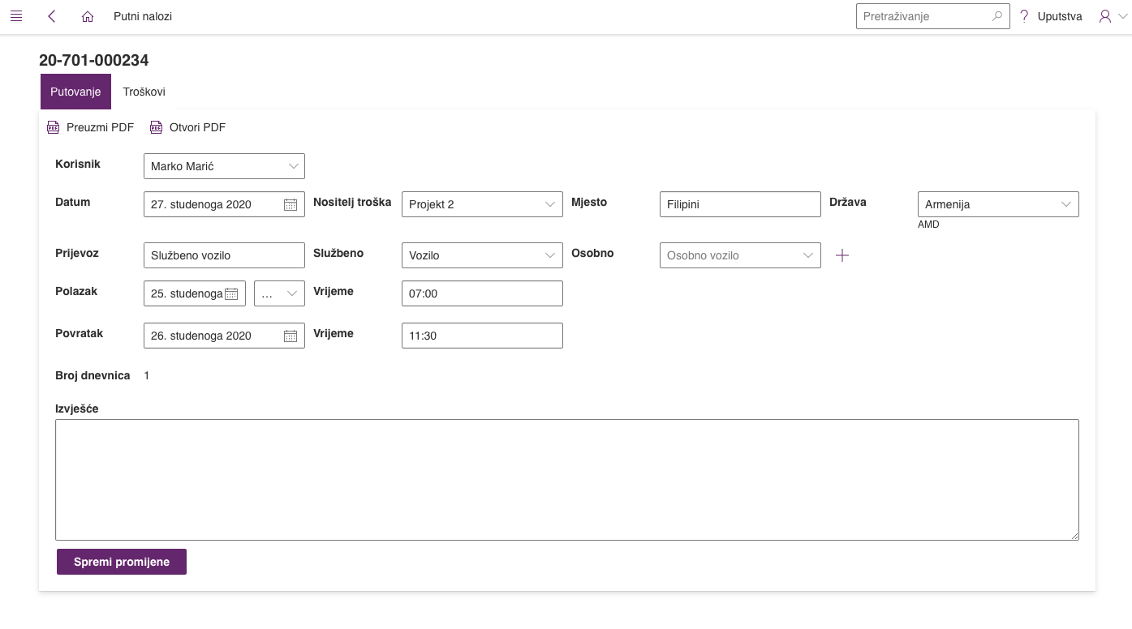
Task: Open the Država country dropdown
Action: (x=1066, y=205)
